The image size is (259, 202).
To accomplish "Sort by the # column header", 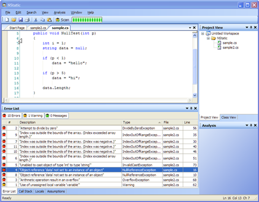I will coord(12,122).
